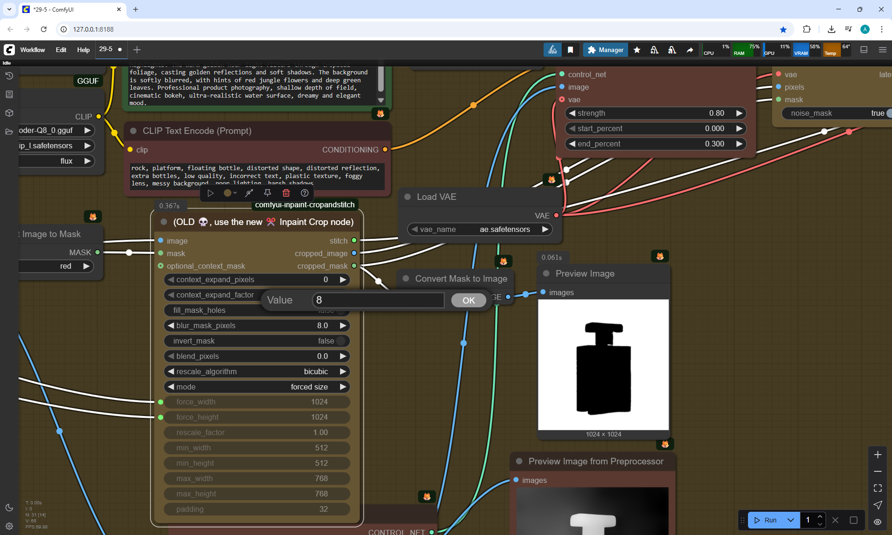Toggle dark theme moon icon in sidebar
This screenshot has height=535, width=892.
pyautogui.click(x=9, y=508)
